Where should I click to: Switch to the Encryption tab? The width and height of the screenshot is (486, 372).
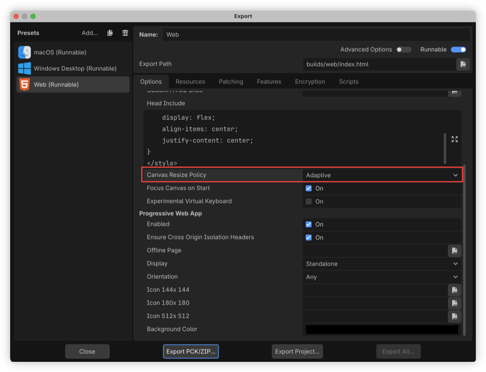(x=310, y=82)
